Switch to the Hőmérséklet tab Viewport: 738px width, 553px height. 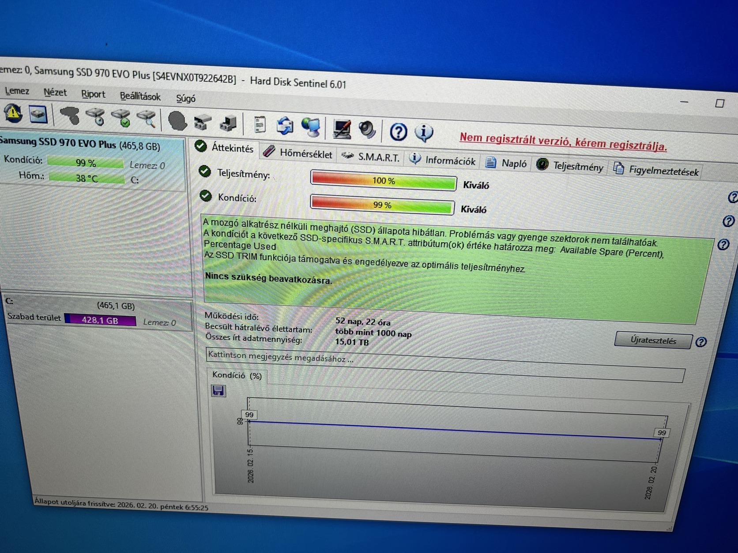click(x=297, y=153)
